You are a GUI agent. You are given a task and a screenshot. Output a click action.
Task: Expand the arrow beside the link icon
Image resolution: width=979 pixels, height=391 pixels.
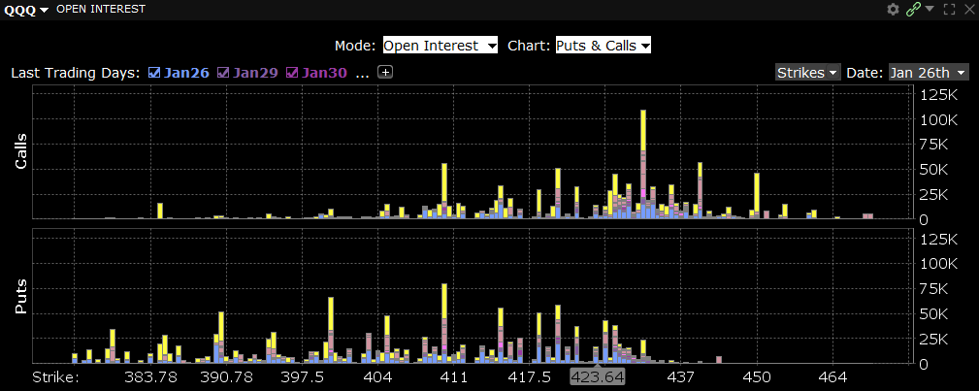pos(930,9)
